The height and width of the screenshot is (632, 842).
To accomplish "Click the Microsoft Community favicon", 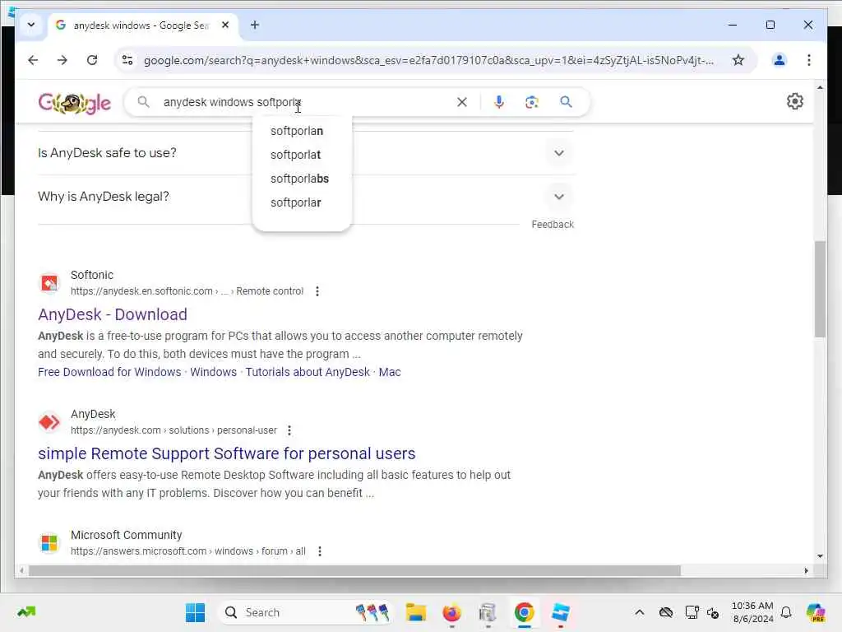I will click(49, 543).
